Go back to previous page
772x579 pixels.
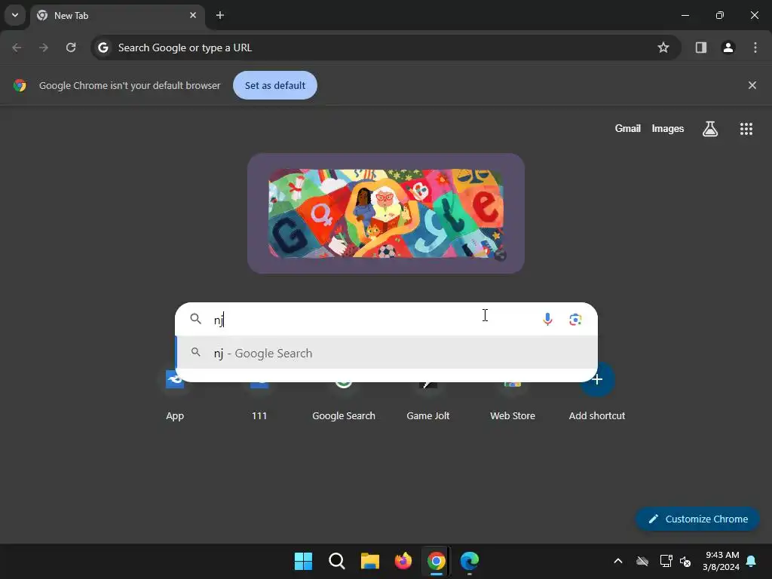[17, 47]
